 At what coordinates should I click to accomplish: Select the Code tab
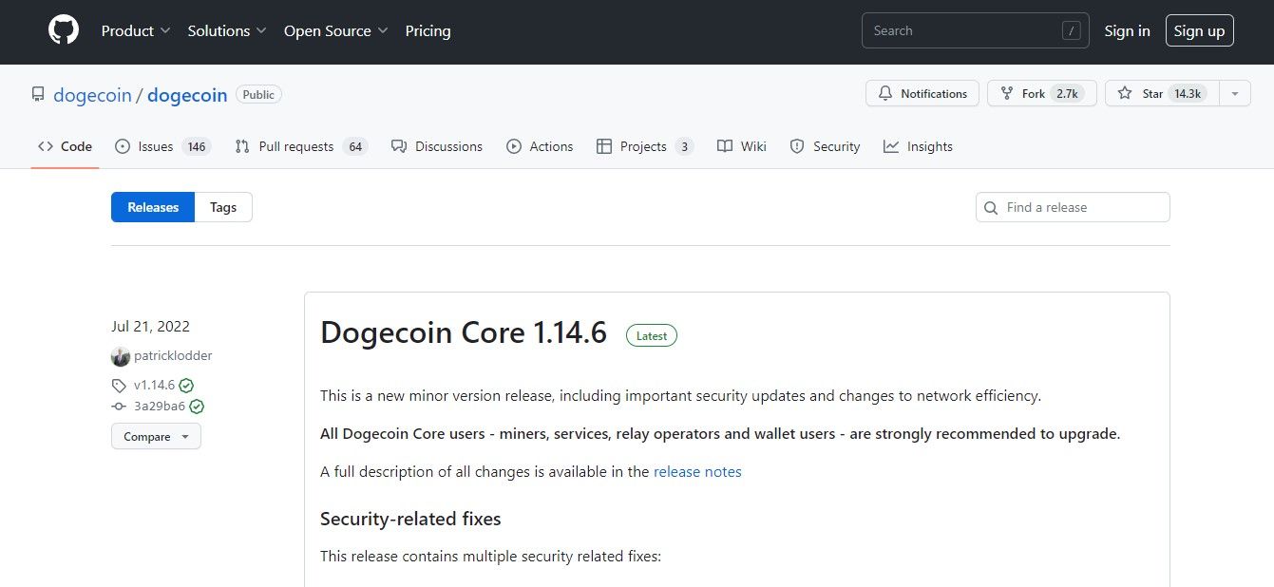pyautogui.click(x=65, y=146)
